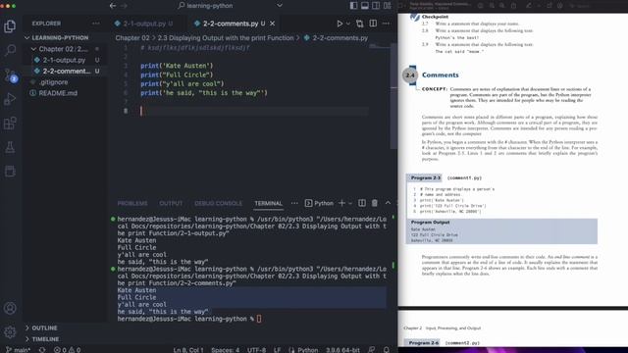The image size is (628, 353).
Task: Open notifications bell in status bar
Action: tap(386, 350)
